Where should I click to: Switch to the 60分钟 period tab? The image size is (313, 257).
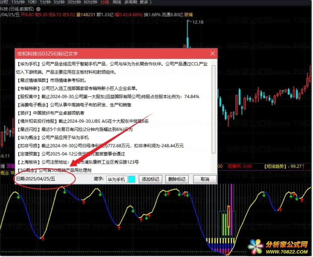91,2
